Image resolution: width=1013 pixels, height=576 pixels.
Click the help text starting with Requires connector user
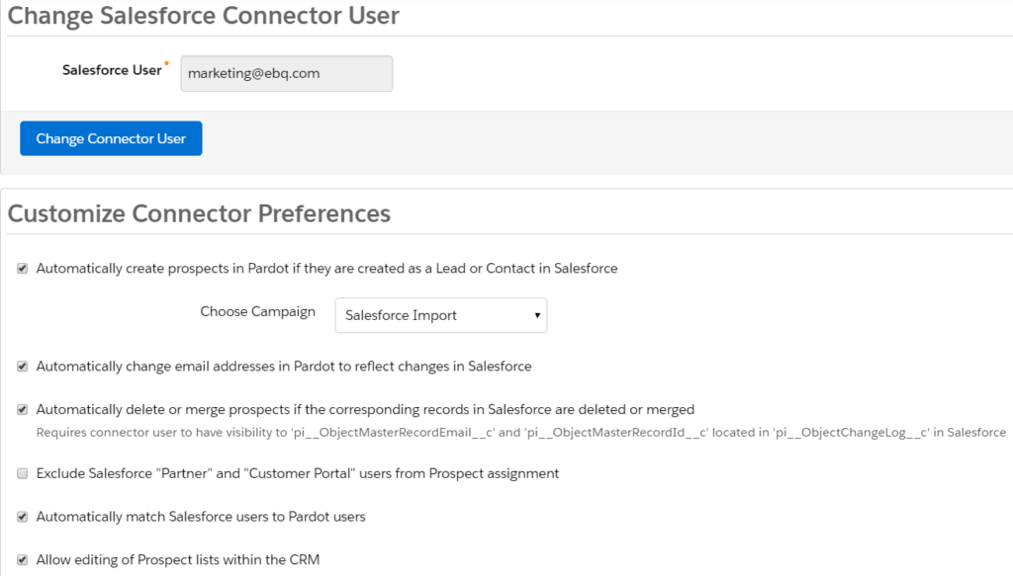pyautogui.click(x=520, y=432)
